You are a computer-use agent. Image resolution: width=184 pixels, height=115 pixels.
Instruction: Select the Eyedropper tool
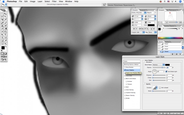(6, 41)
